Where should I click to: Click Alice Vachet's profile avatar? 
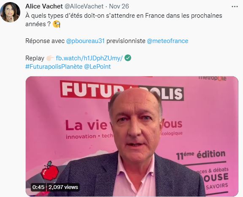click(x=10, y=12)
